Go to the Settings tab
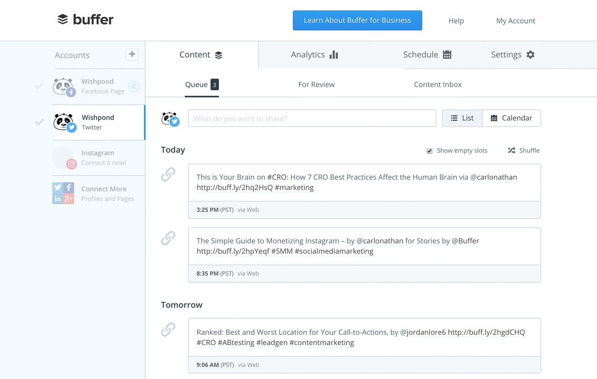Screen dimensions: 597x379 tap(512, 55)
